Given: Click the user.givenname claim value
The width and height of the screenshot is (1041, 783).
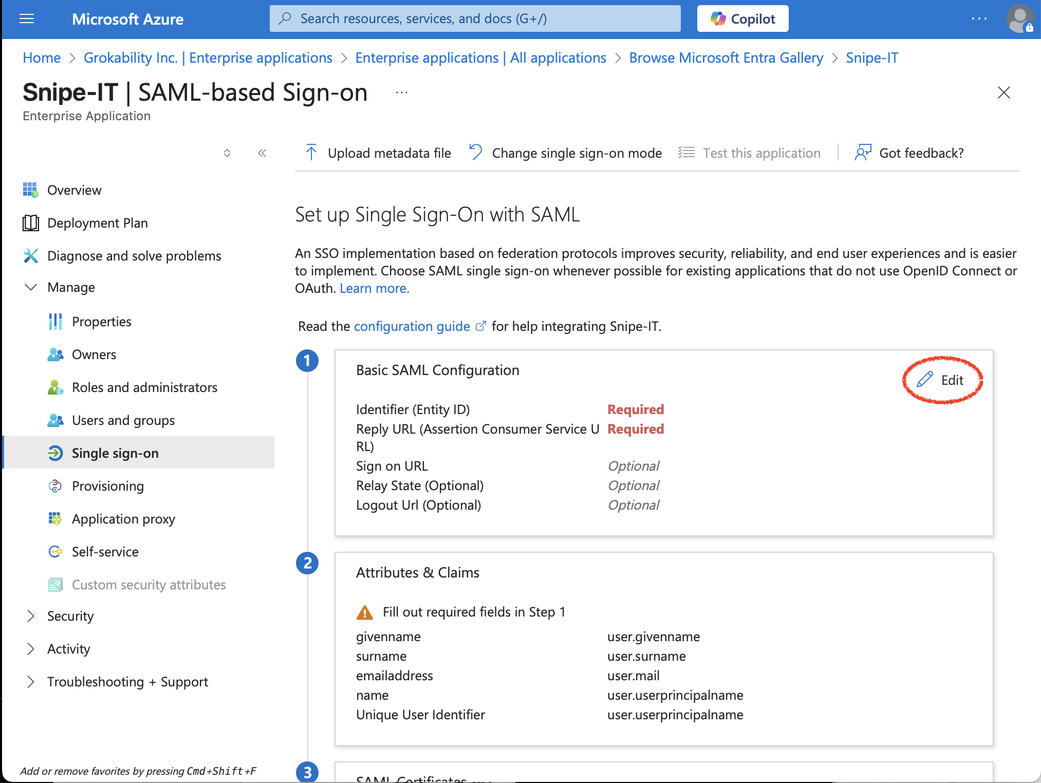Looking at the screenshot, I should (653, 637).
